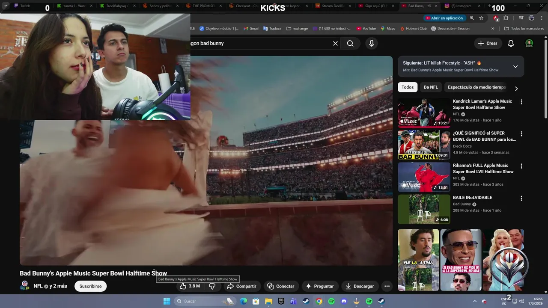Open the Chrome extensions puzzle icon
This screenshot has height=308, width=548.
(506, 18)
